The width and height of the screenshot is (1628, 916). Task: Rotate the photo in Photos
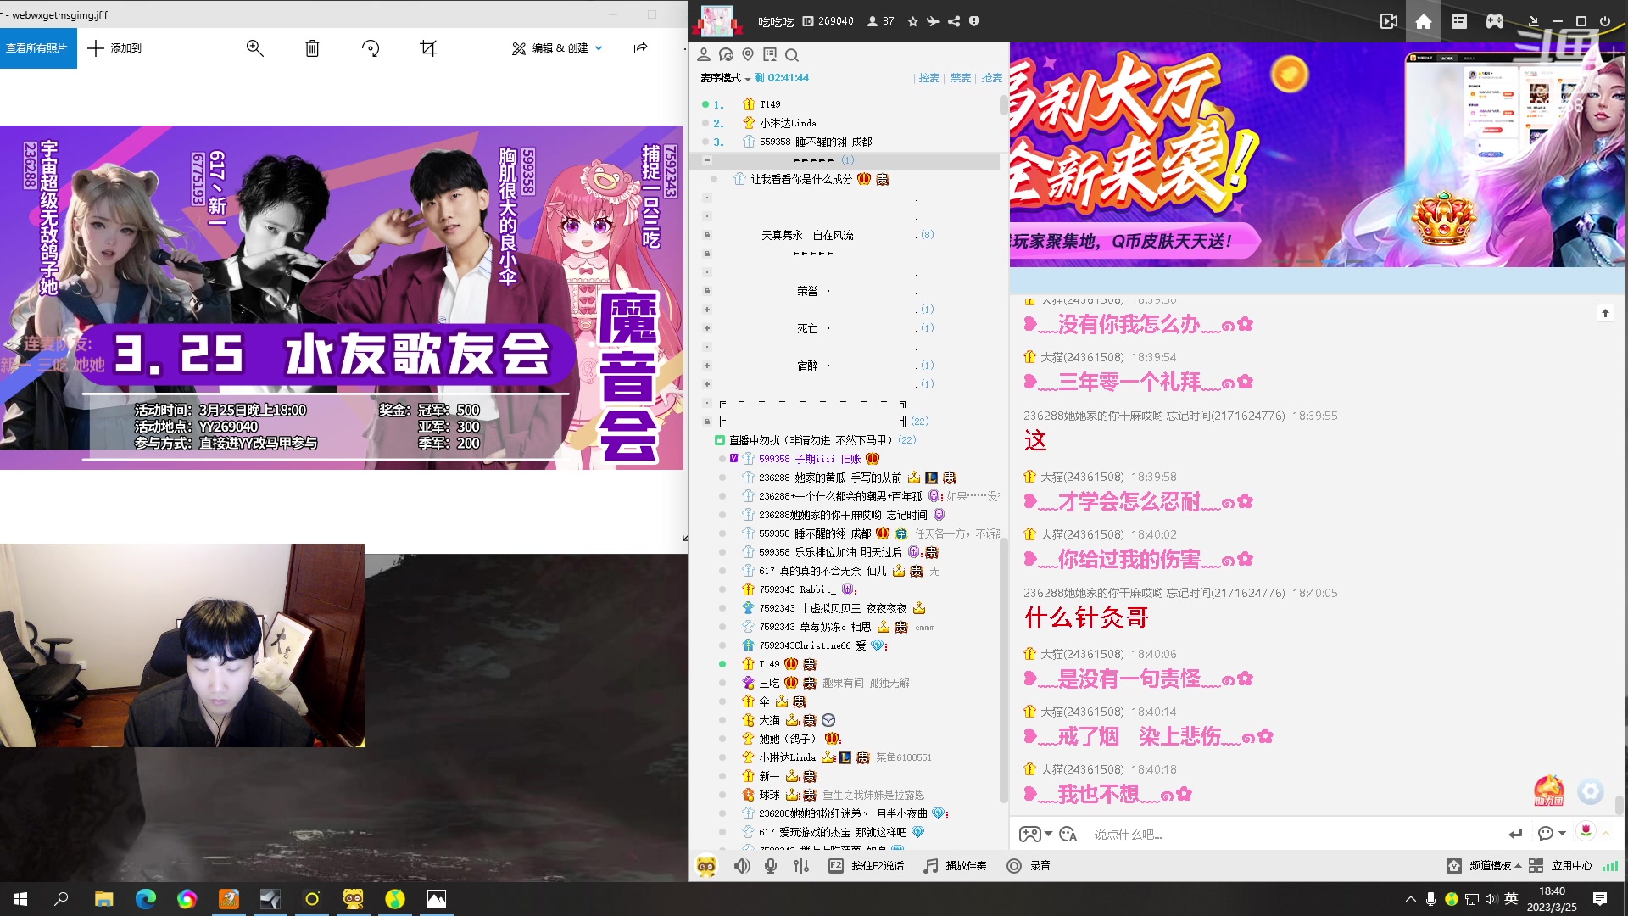point(370,48)
